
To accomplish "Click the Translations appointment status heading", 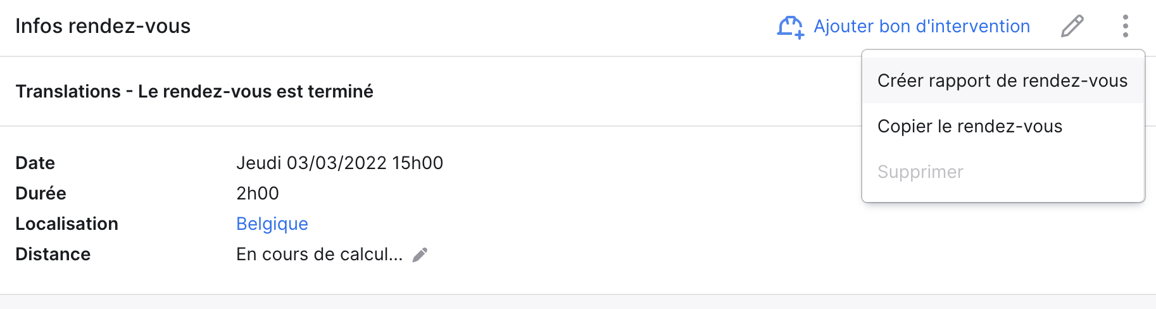I will point(194,91).
